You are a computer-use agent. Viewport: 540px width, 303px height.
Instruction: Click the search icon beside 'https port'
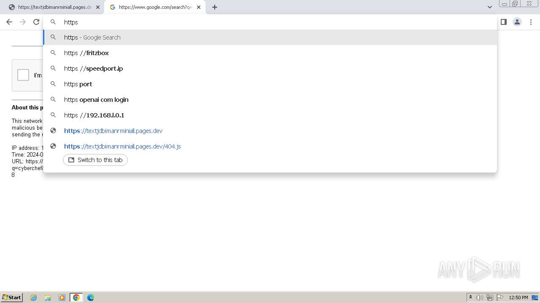[x=53, y=84]
